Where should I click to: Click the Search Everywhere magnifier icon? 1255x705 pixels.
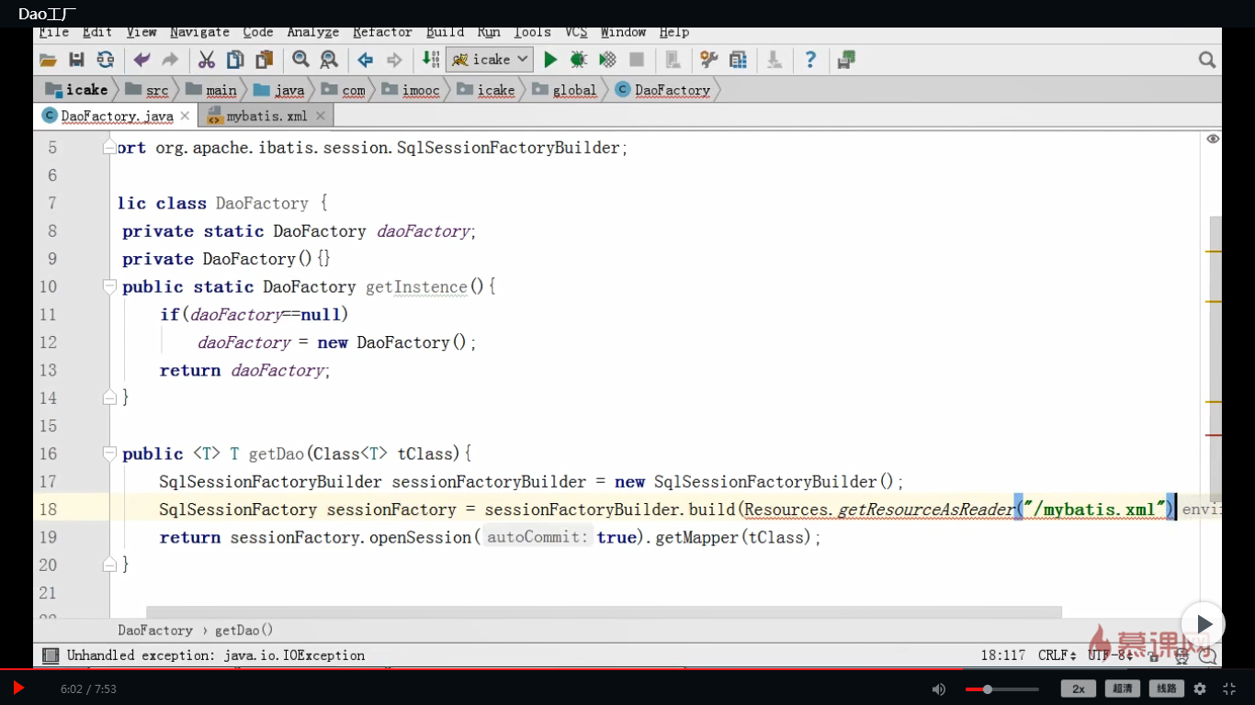(x=1207, y=60)
